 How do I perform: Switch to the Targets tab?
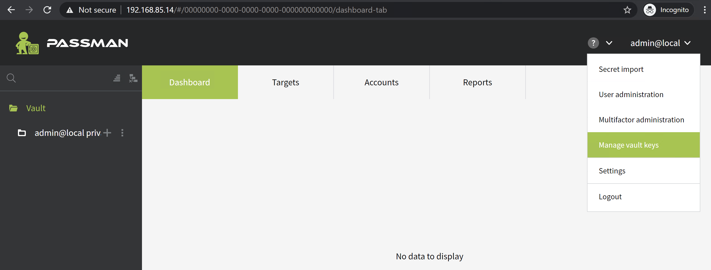(285, 82)
